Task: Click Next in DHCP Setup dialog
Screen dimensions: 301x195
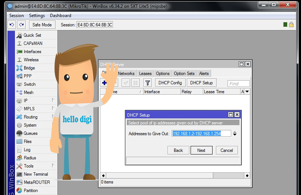Action: (x=201, y=150)
